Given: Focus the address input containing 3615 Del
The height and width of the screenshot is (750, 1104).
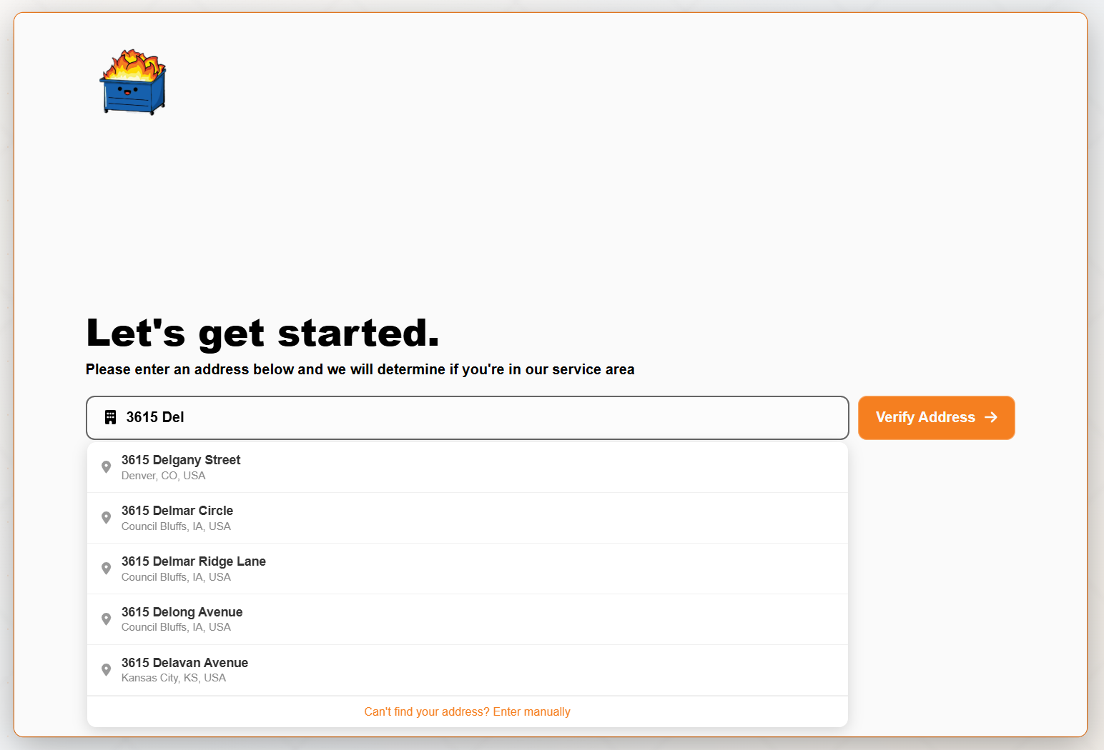Looking at the screenshot, I should [x=467, y=418].
